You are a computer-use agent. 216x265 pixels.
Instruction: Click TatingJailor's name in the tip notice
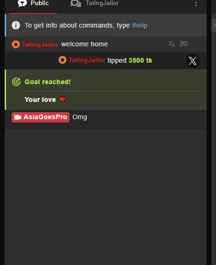(87, 60)
